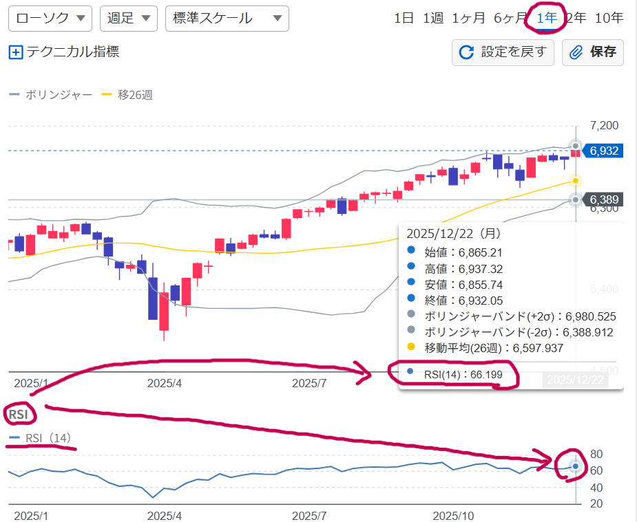The image size is (637, 522).
Task: Open the 週足 interval dropdown
Action: [128, 19]
